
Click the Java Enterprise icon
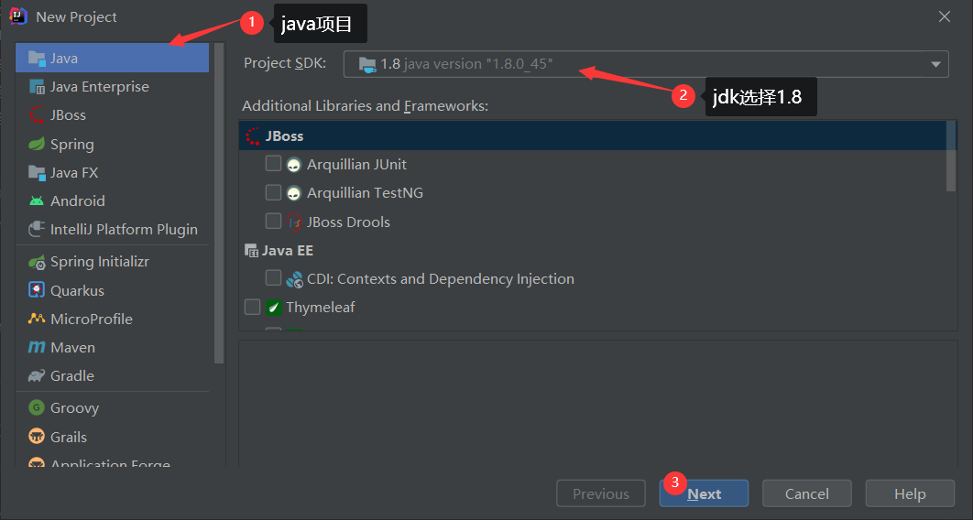click(37, 87)
